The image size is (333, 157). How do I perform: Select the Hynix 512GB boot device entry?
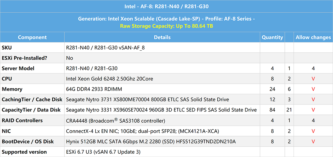pyautogui.click(x=151, y=142)
